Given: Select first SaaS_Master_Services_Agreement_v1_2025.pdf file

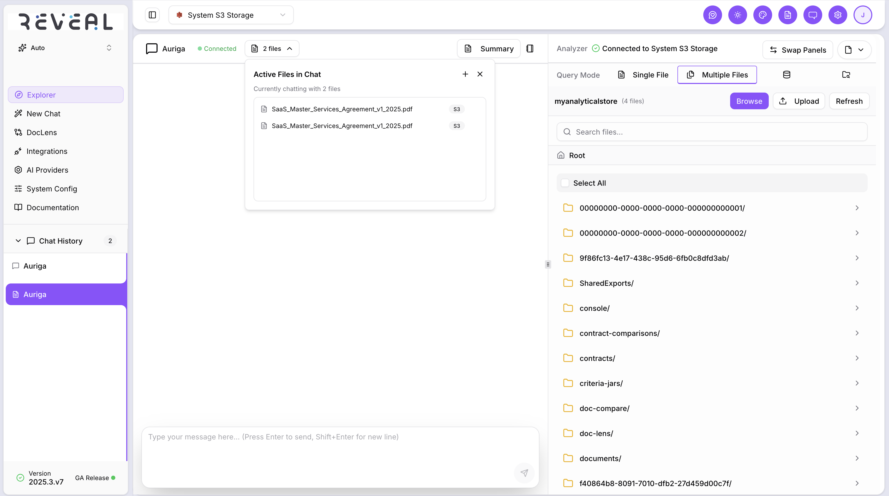Looking at the screenshot, I should coord(370,109).
